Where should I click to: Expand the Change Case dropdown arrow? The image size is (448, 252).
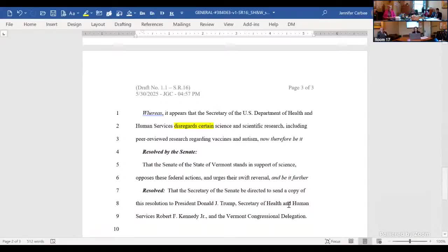coord(78,13)
